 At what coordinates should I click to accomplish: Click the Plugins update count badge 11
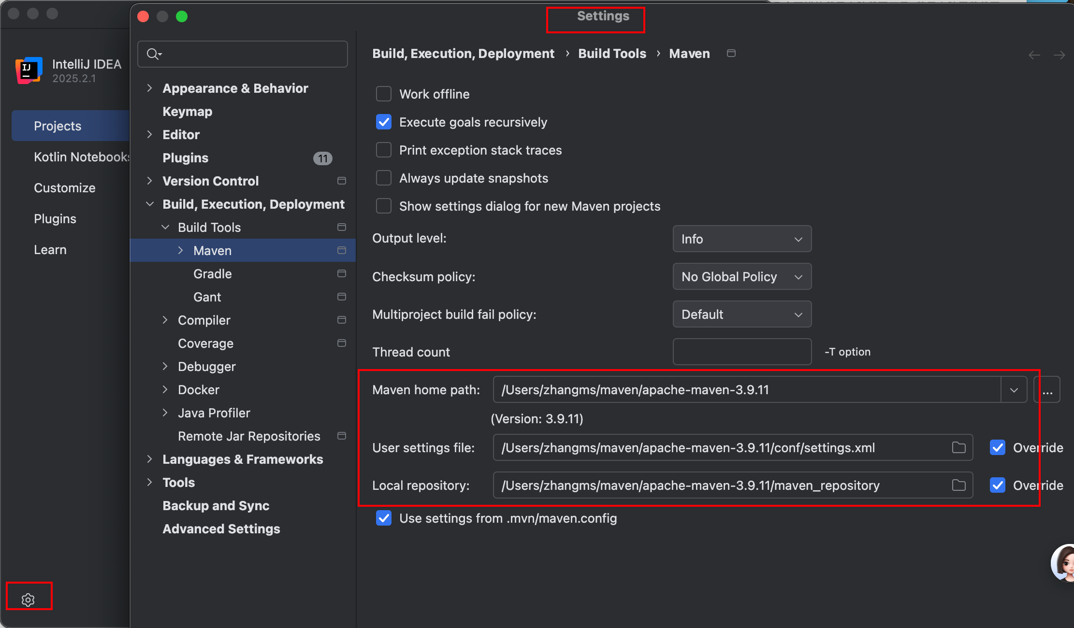tap(322, 158)
